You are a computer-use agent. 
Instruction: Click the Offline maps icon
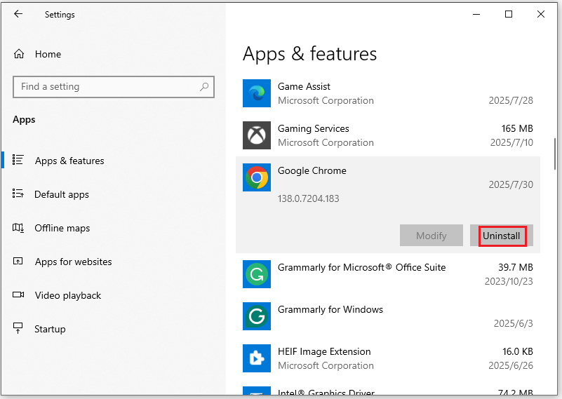pos(18,227)
